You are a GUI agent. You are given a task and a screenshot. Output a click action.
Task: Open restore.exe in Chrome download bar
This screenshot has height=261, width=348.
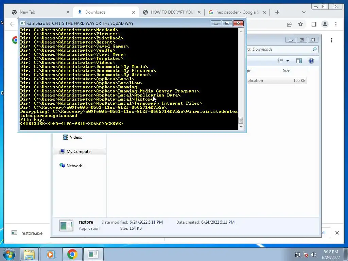27,233
